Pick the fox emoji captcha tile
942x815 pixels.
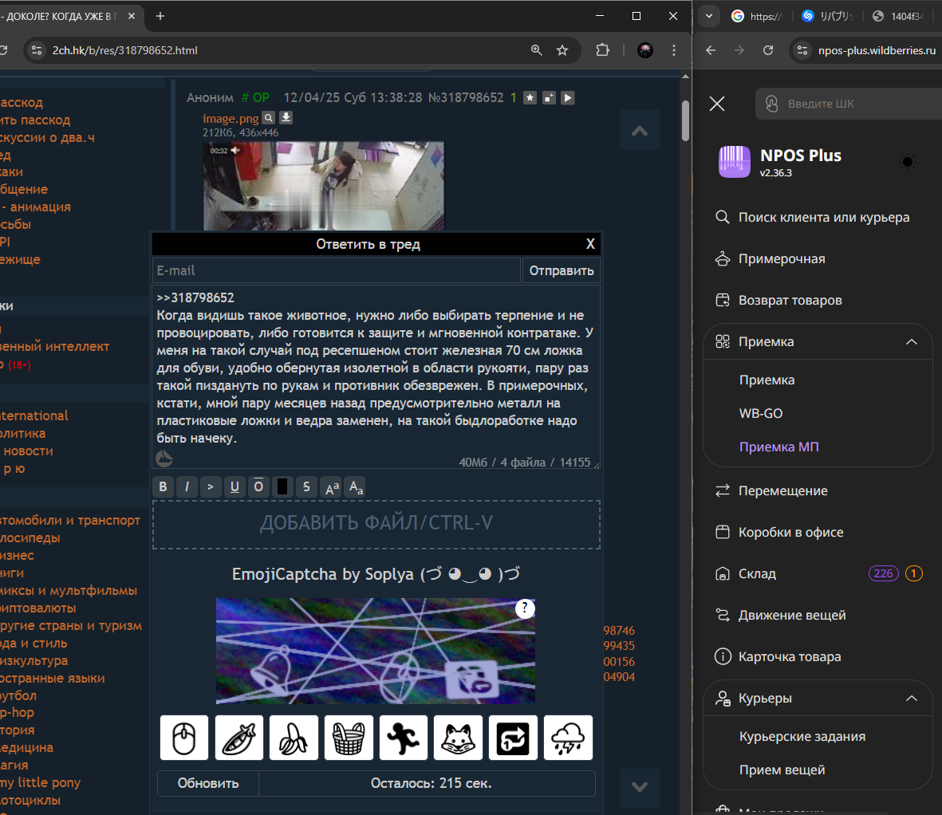[458, 738]
